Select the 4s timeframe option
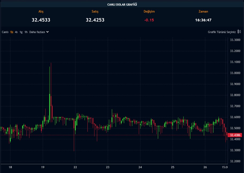 [16, 32]
